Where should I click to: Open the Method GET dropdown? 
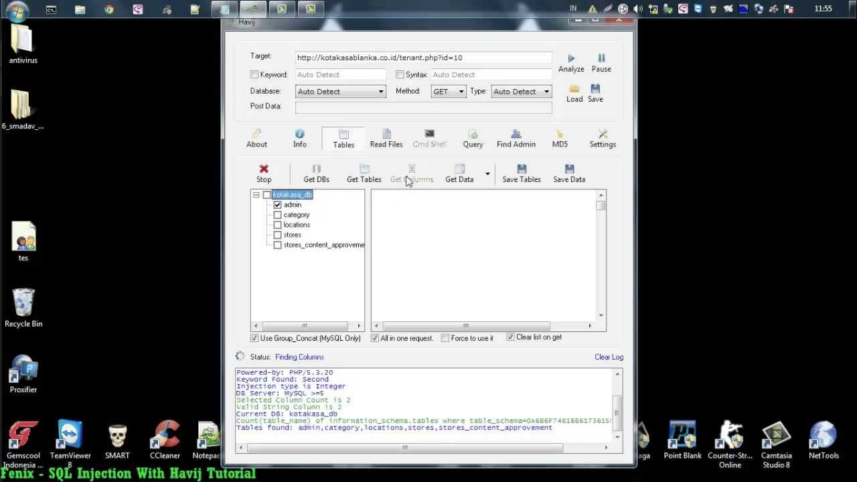[449, 92]
